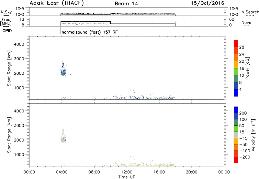Select the red bottom Velocity color bar segment
Image resolution: width=259 pixels, height=179 pixels.
(x=236, y=160)
